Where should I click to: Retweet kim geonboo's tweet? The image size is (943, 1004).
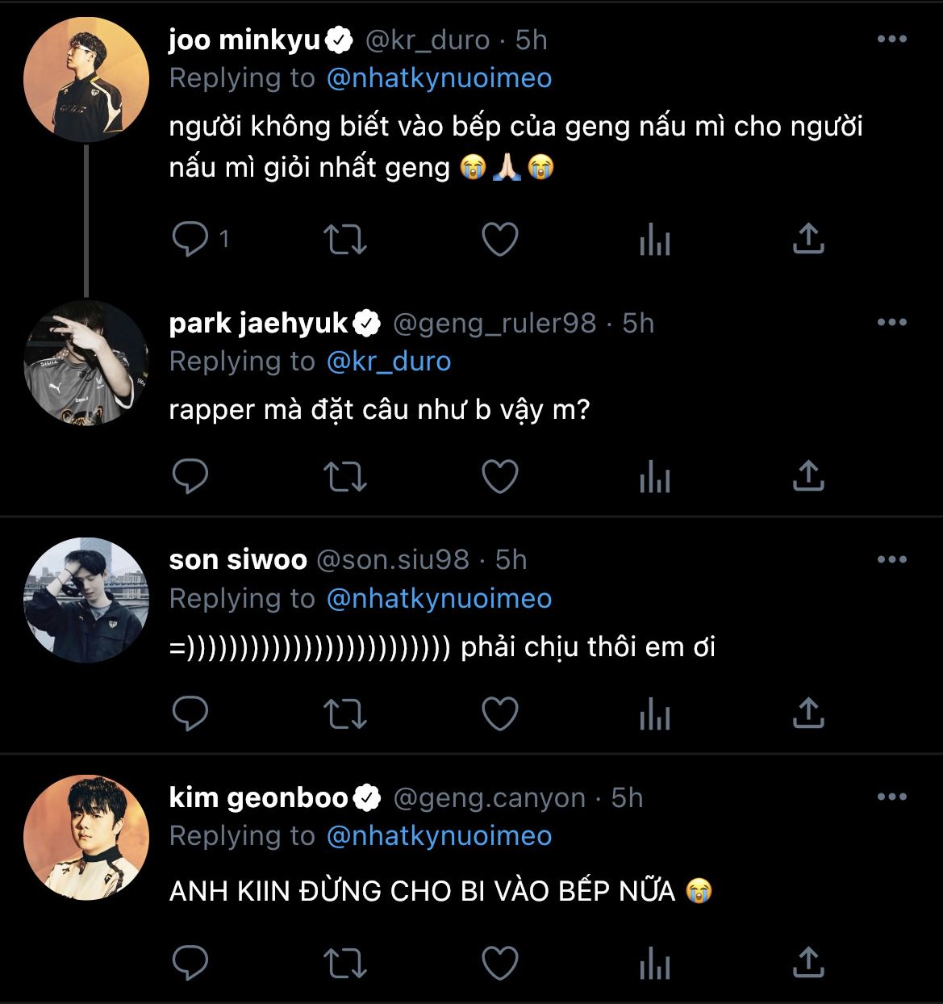[344, 962]
